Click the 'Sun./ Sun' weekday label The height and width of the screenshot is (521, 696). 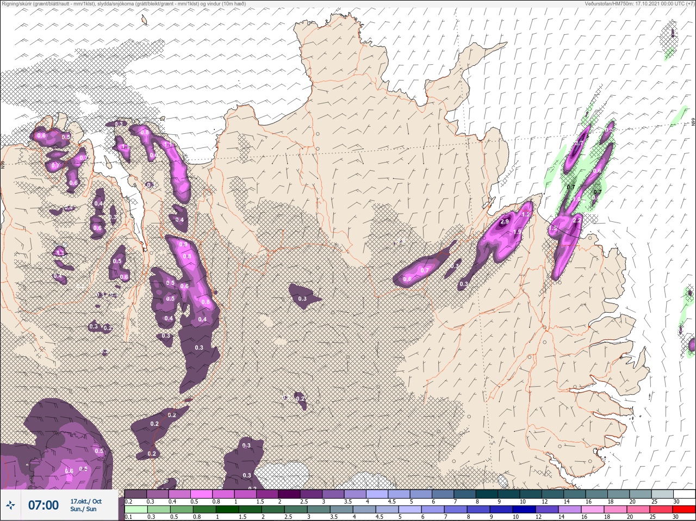point(83,509)
